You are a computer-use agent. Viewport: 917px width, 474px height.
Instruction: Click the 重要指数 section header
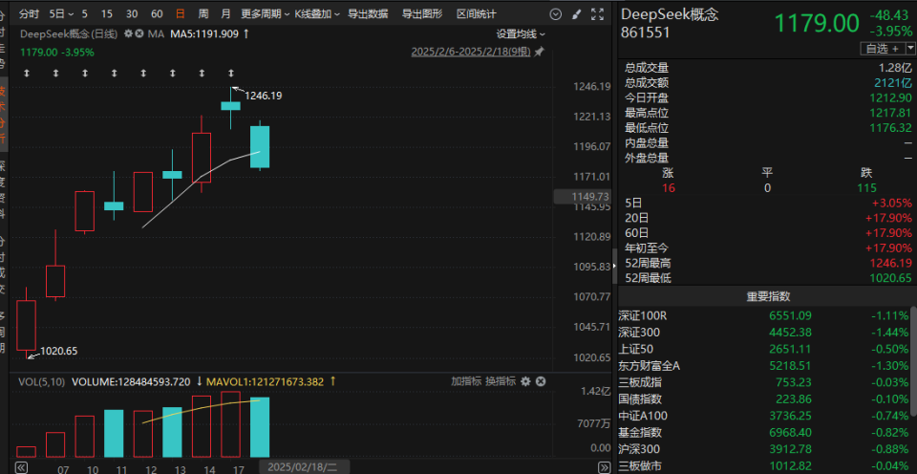pyautogui.click(x=768, y=296)
